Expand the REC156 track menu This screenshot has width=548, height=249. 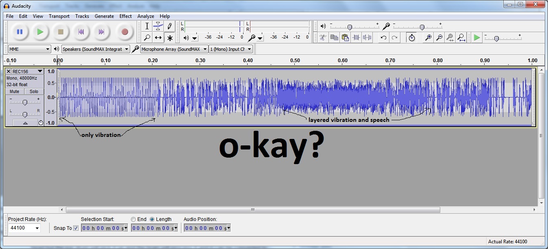pos(39,71)
